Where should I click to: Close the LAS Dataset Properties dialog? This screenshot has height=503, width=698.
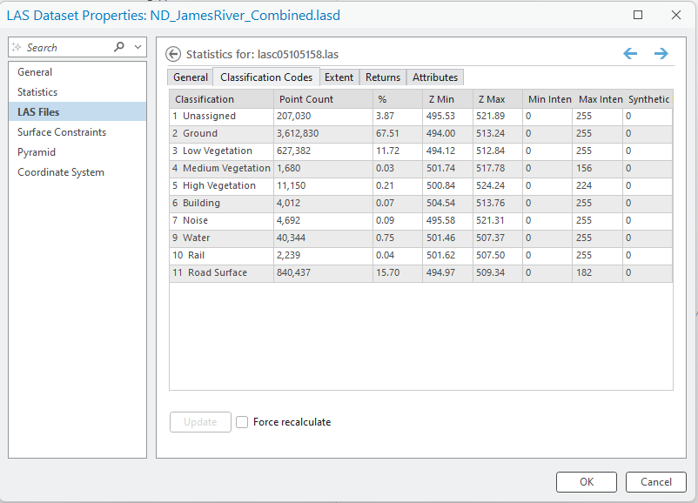coord(676,15)
